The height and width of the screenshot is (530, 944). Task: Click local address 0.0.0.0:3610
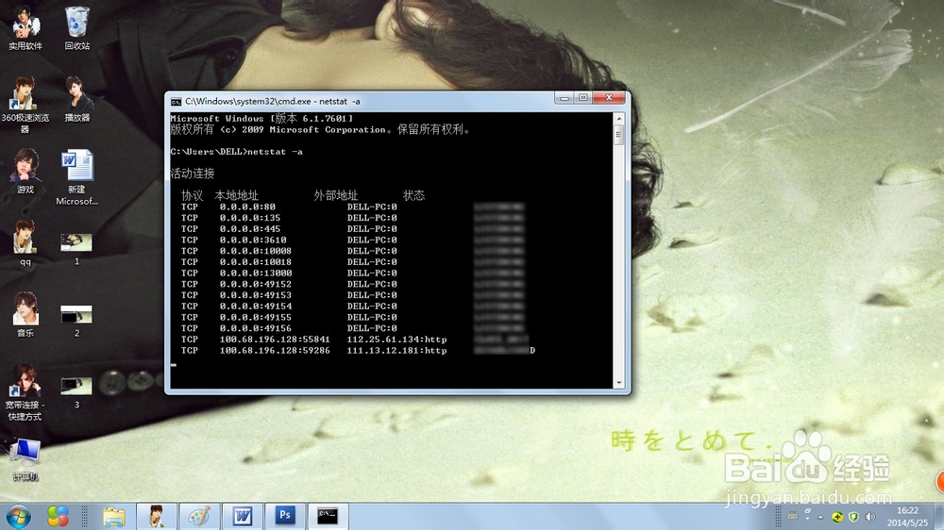(253, 240)
